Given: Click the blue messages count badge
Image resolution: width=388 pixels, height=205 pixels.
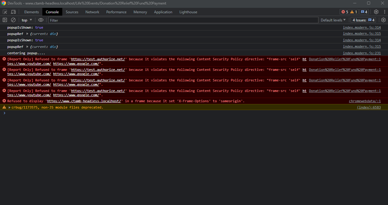Looking at the screenshot, I should coord(364,12).
